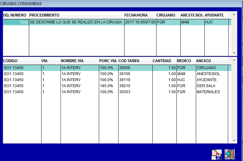Click the HJC assistant cell in top table

point(216,22)
